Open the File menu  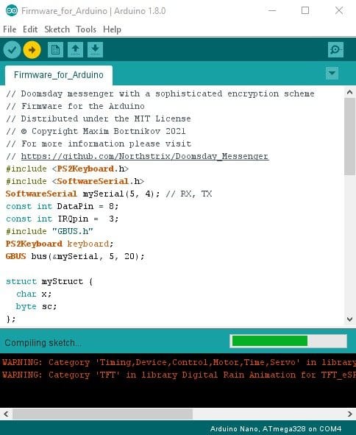[x=10, y=29]
